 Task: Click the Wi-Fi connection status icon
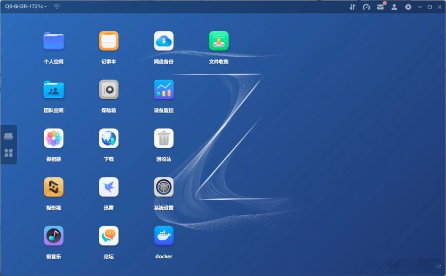coord(57,6)
